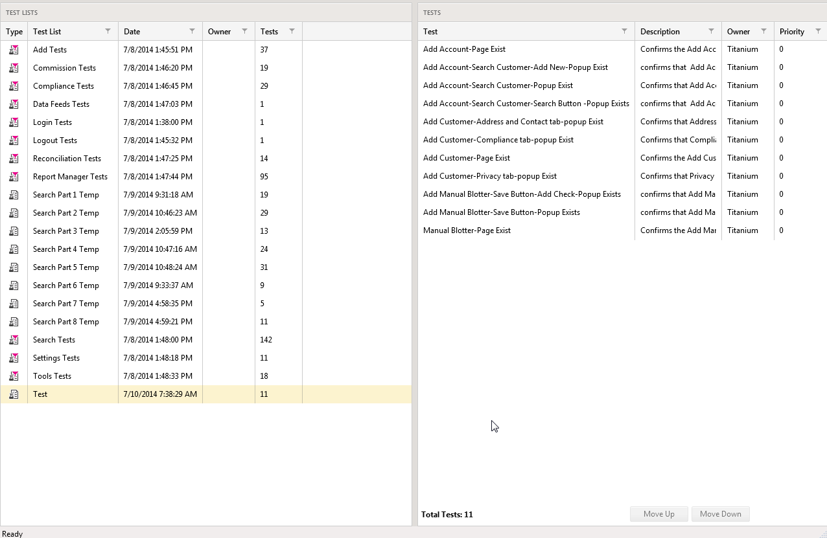Open Owner filter in the Tests panel
The image size is (827, 538).
pyautogui.click(x=763, y=31)
